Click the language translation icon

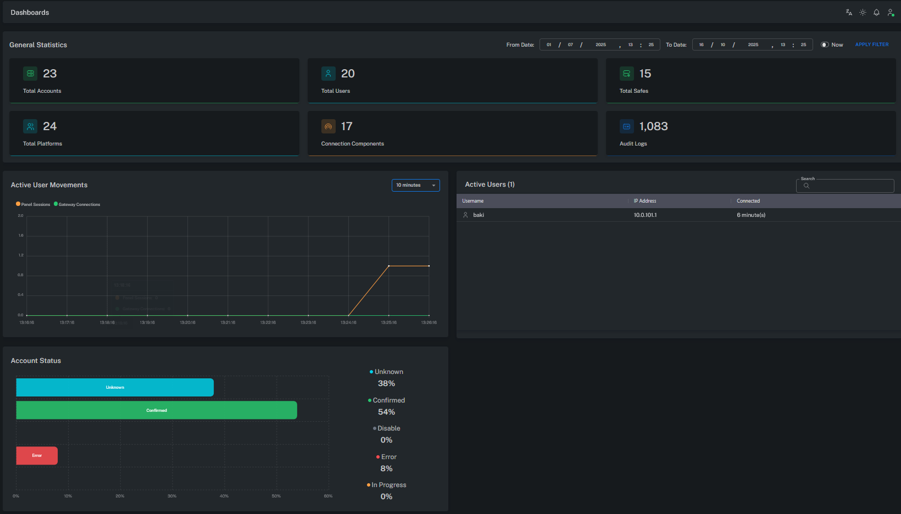848,12
